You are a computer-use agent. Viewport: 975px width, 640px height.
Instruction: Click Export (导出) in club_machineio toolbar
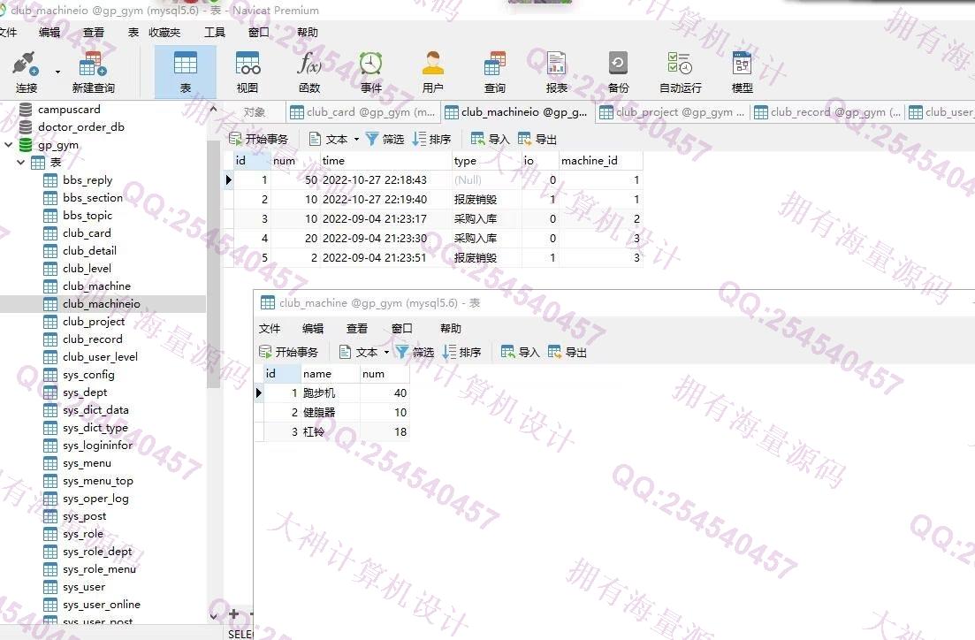coord(537,140)
